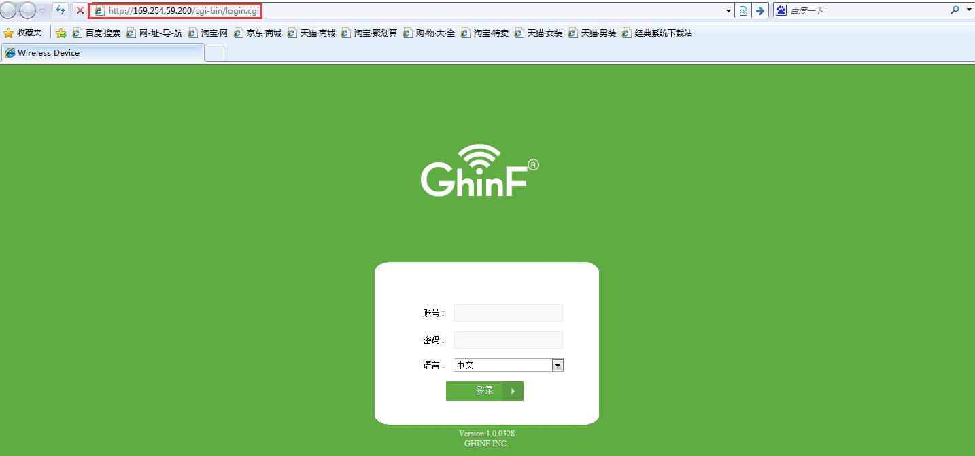Open the recent pages dropdown beside Forward
The width and height of the screenshot is (975, 456).
42,10
